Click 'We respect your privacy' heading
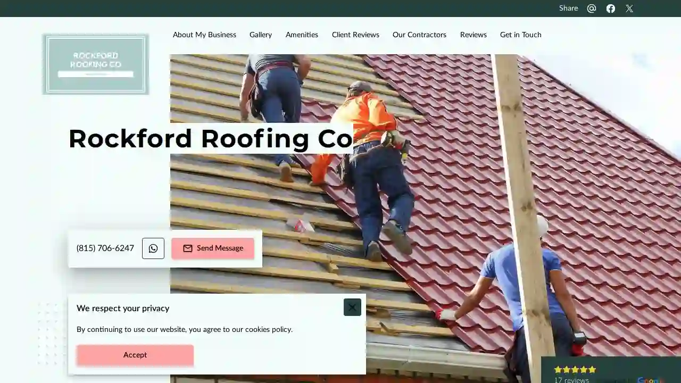Screen dimensions: 681x383 click(123, 309)
